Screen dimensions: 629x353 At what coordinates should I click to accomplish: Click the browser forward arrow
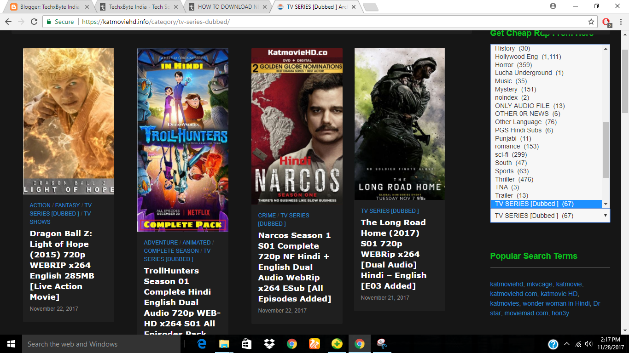(21, 22)
